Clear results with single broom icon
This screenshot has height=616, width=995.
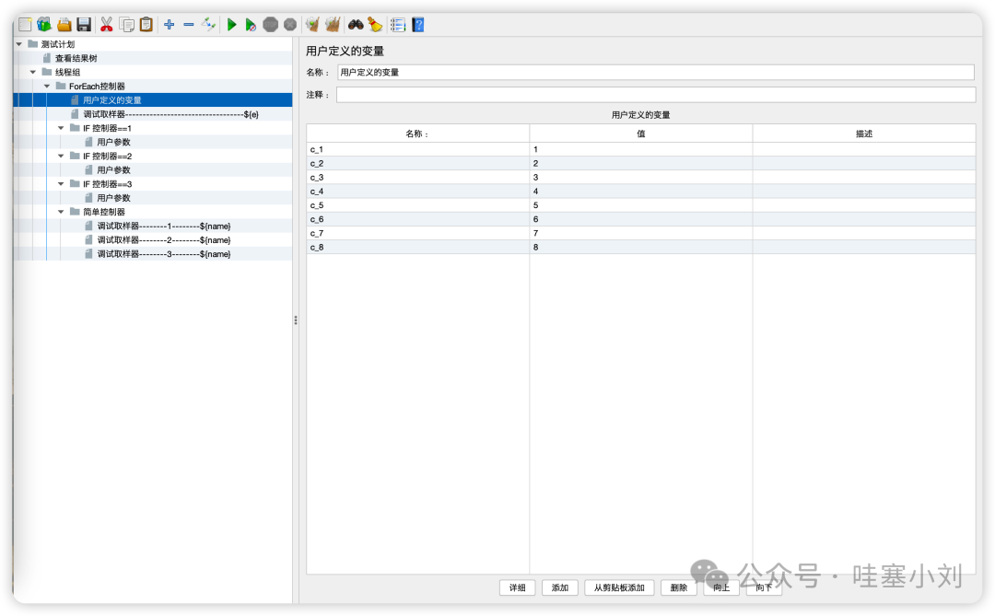click(312, 25)
